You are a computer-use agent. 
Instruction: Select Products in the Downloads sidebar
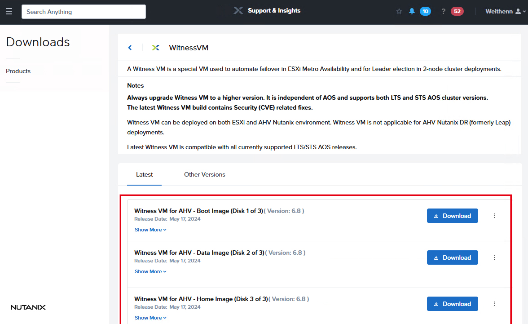(18, 71)
